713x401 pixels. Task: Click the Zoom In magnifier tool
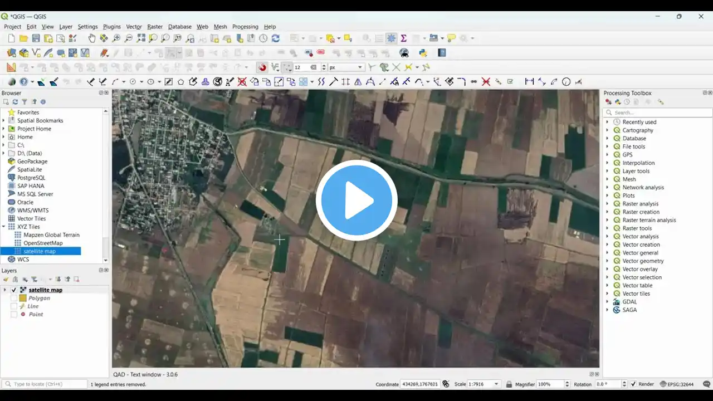(116, 38)
